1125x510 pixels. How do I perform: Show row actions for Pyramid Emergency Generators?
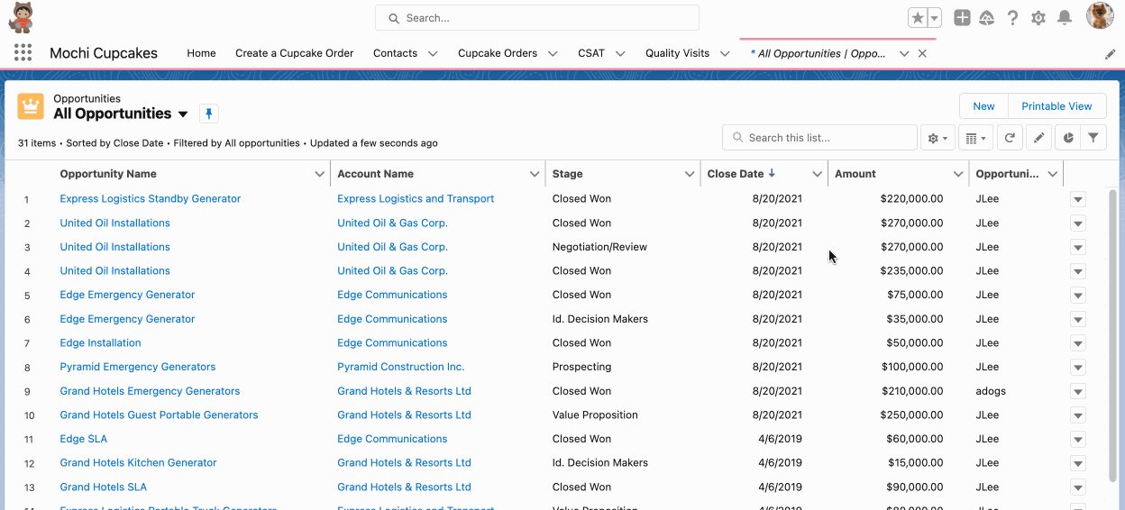[1078, 367]
